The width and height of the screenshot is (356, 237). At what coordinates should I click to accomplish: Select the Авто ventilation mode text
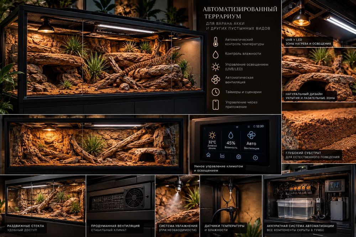coord(251,144)
